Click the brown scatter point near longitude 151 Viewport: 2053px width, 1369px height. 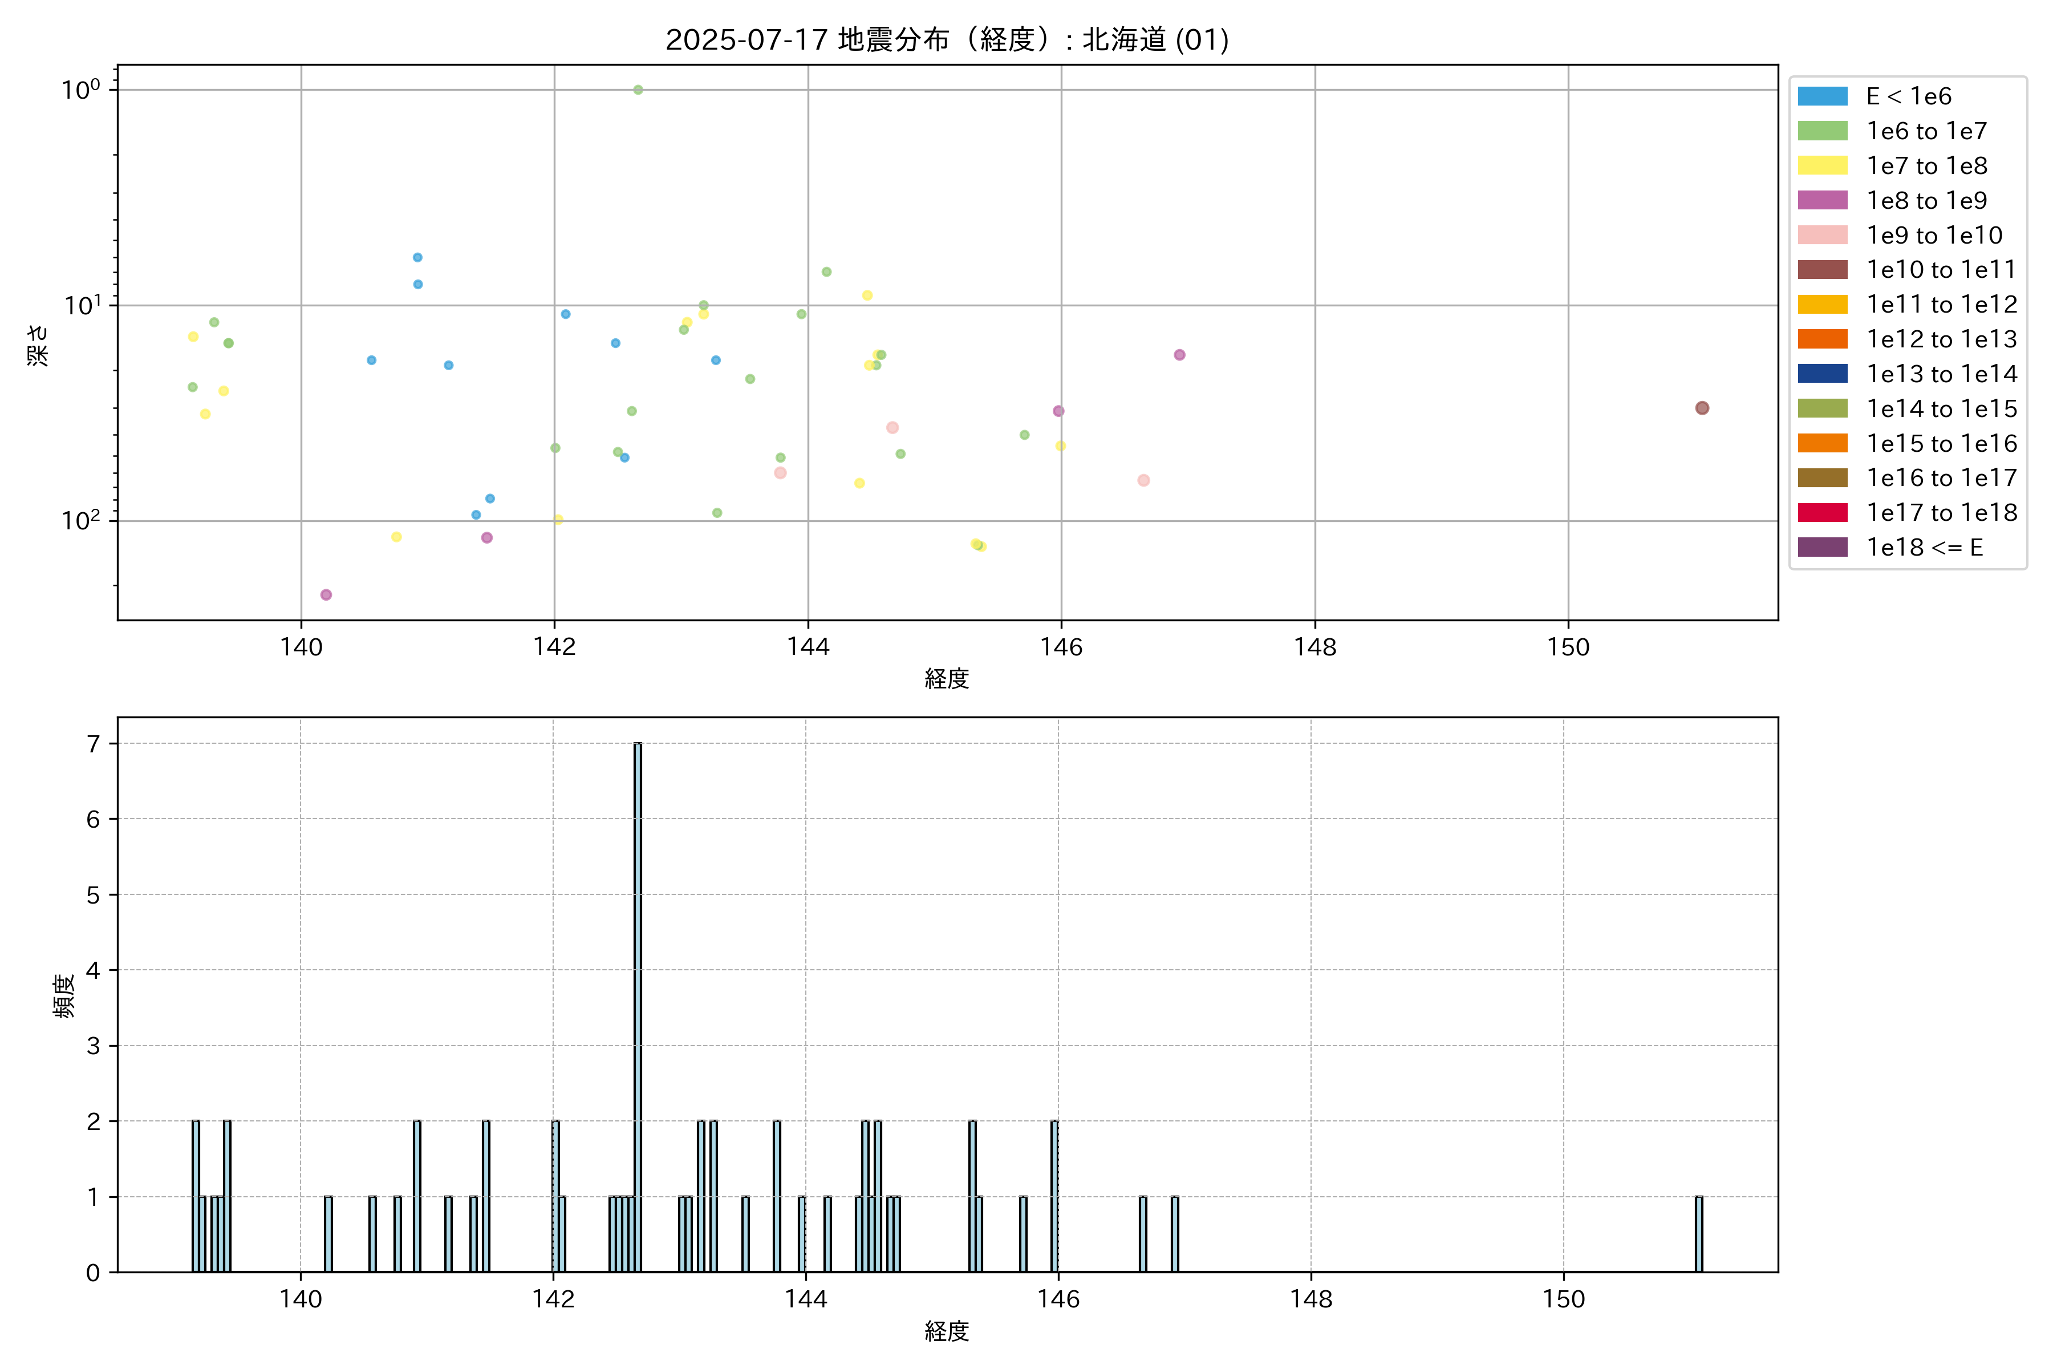[1701, 408]
